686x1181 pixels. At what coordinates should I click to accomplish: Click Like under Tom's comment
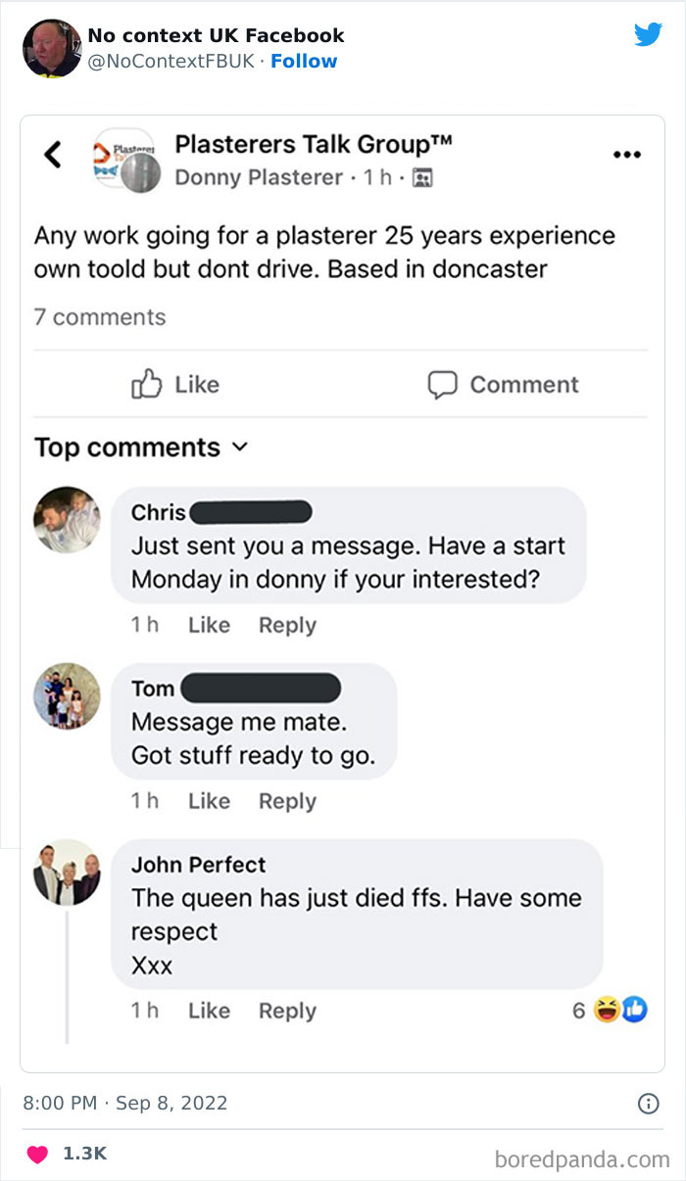click(209, 800)
